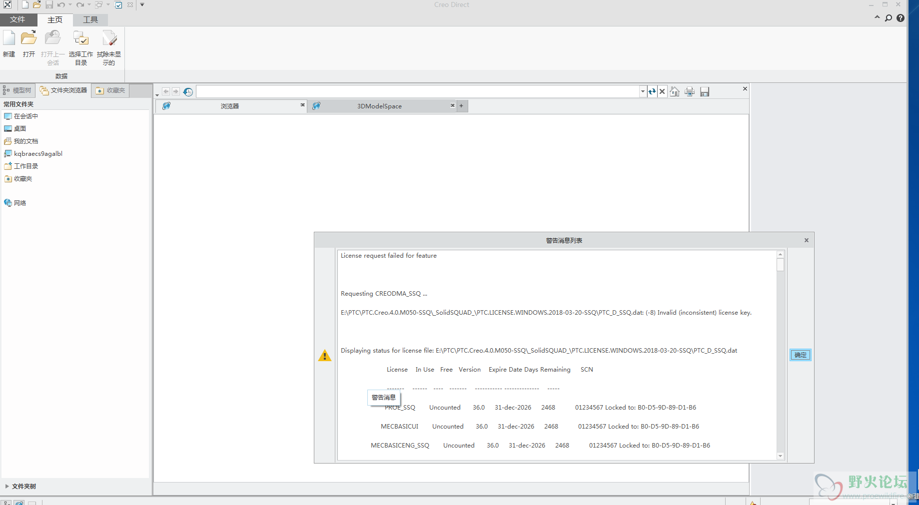Switch to the 收藏夹 navigator tab
This screenshot has width=919, height=505.
(110, 90)
